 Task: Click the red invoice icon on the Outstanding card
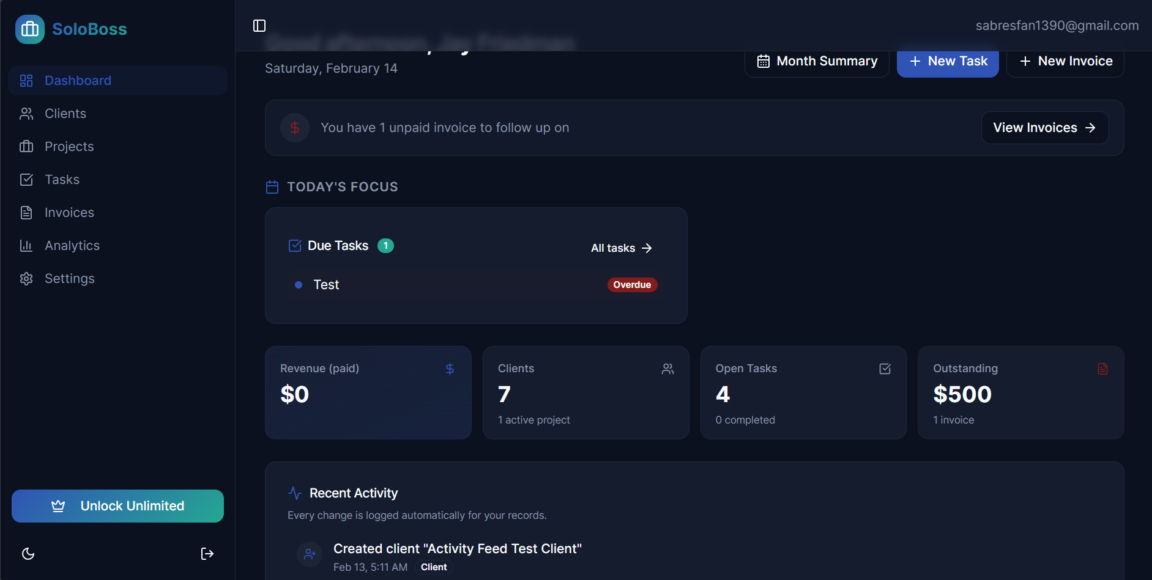[x=1102, y=369]
